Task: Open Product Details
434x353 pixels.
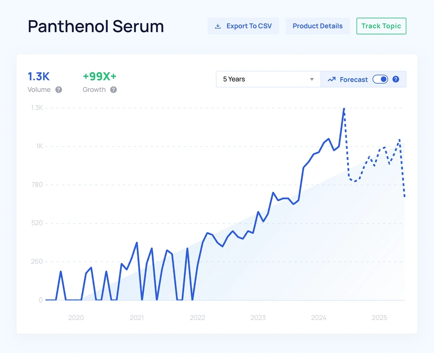Action: coord(318,26)
